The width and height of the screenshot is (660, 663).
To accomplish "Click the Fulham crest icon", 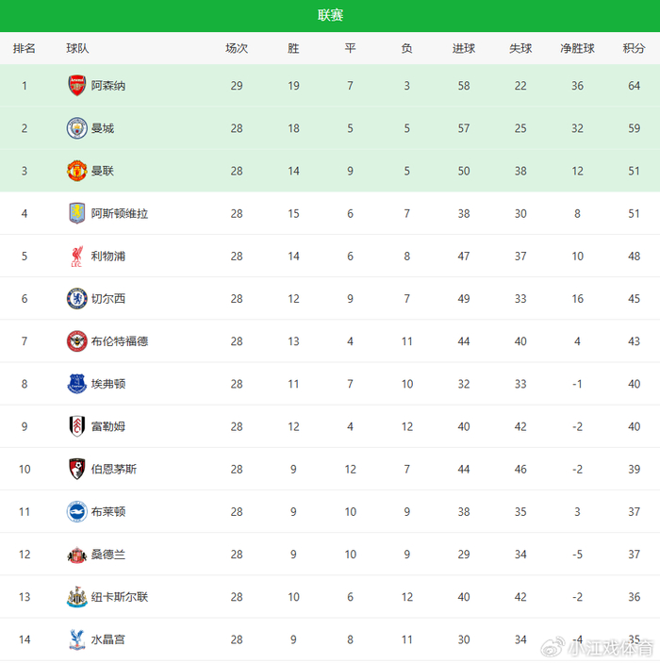I will click(x=76, y=426).
